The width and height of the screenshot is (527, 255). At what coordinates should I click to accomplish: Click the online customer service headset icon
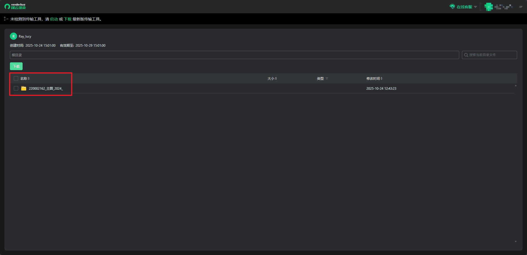452,6
